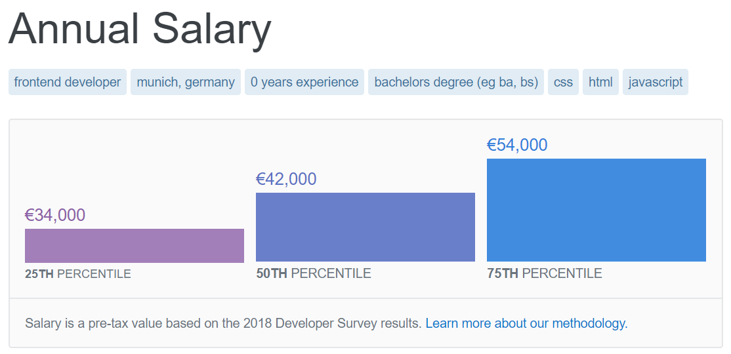This screenshot has height=354, width=731.
Task: Select the munich, germany tag
Action: click(x=186, y=82)
